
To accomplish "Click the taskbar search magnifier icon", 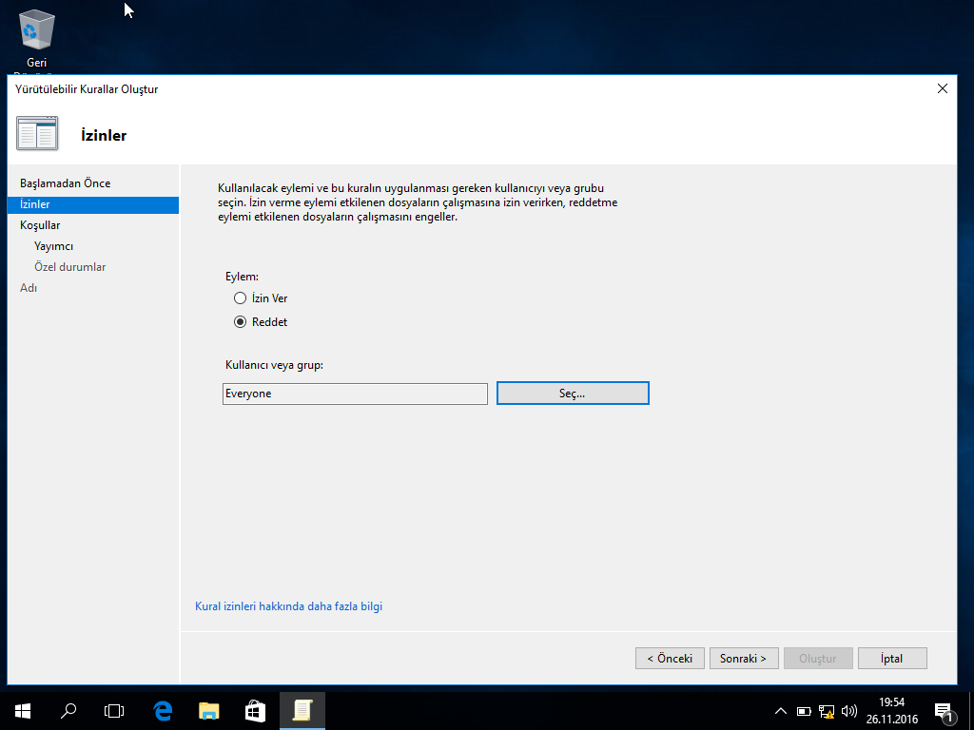I will 68,710.
